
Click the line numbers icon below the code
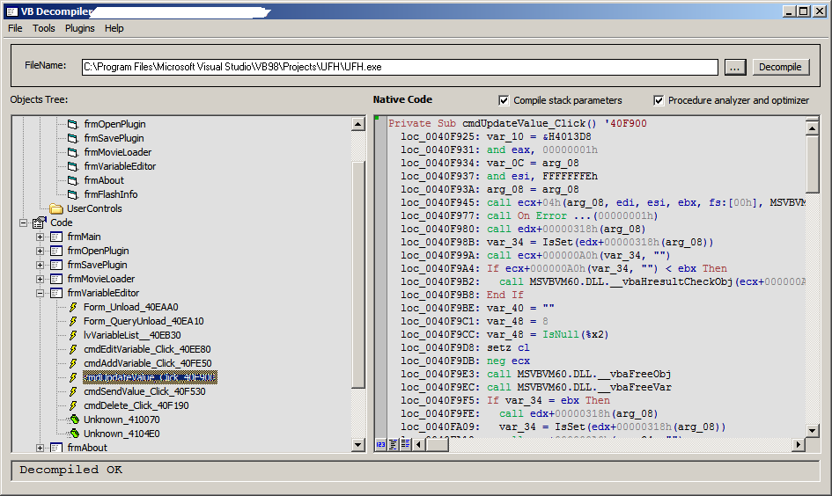click(380, 445)
